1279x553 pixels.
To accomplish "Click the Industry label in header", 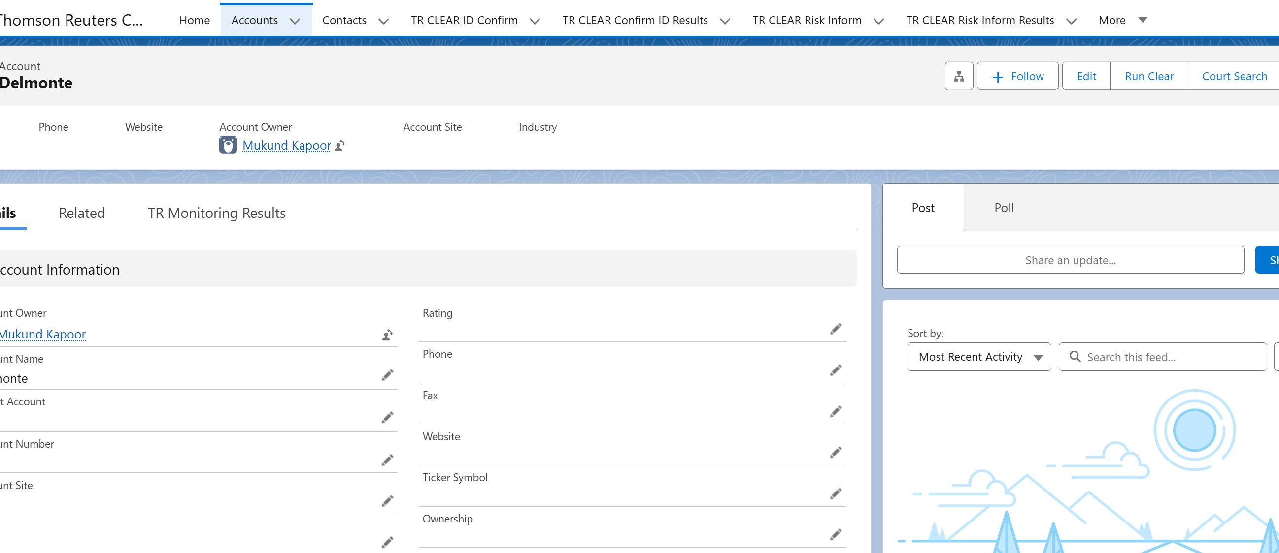I will tap(538, 127).
